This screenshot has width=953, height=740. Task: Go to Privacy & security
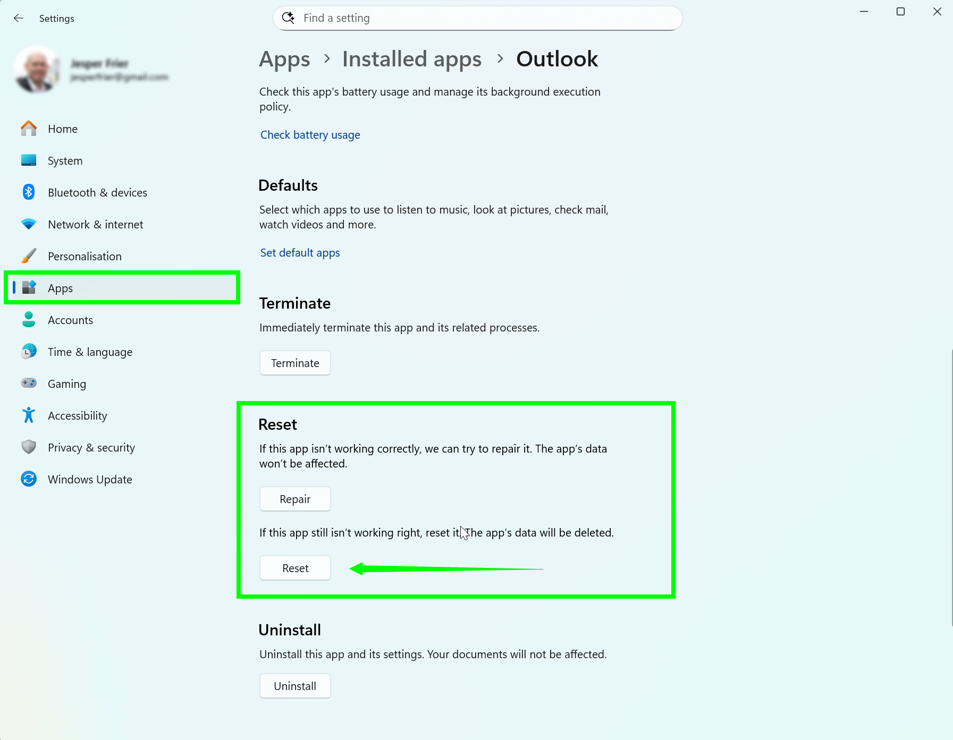coord(122,447)
